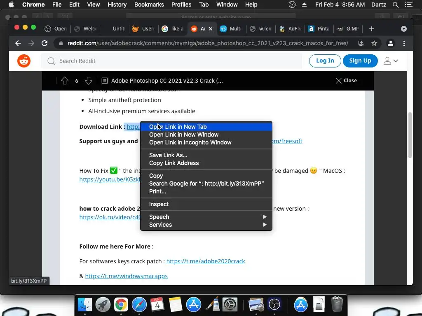Click the address bar URL
Screen dimensions: 422x316
tap(208, 43)
